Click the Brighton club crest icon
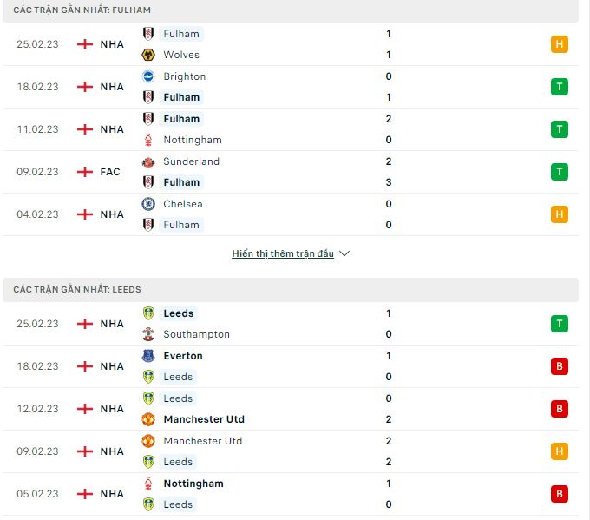This screenshot has width=590, height=520. click(x=148, y=76)
